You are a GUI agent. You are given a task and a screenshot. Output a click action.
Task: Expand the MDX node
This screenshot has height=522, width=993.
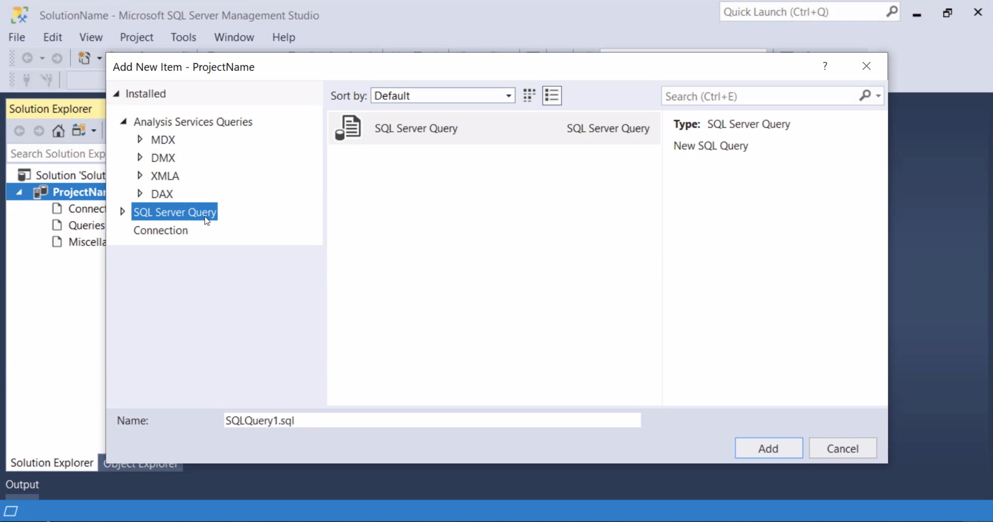click(x=140, y=139)
